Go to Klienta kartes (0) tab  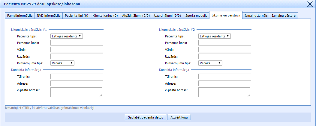click(x=105, y=16)
